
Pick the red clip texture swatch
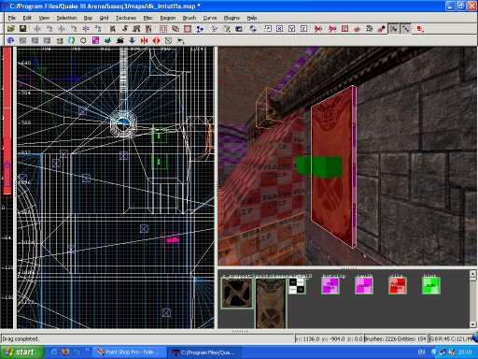pos(398,286)
